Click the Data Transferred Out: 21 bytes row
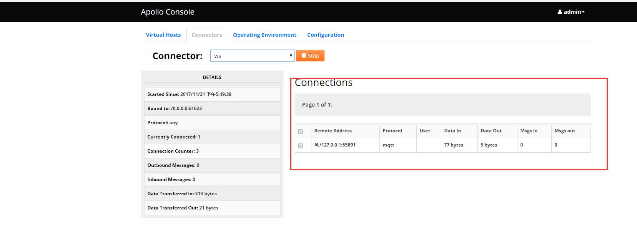Viewport: 637px width, 229px height. pos(212,208)
